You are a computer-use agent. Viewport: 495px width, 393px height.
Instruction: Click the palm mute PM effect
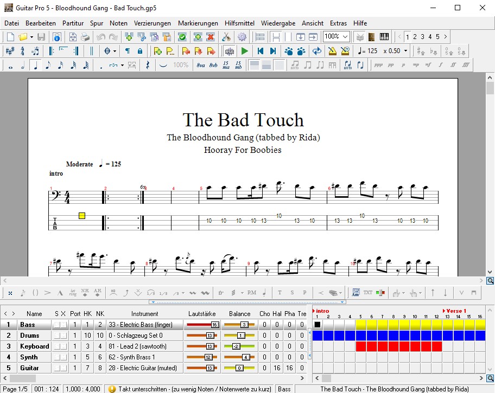coord(252,293)
